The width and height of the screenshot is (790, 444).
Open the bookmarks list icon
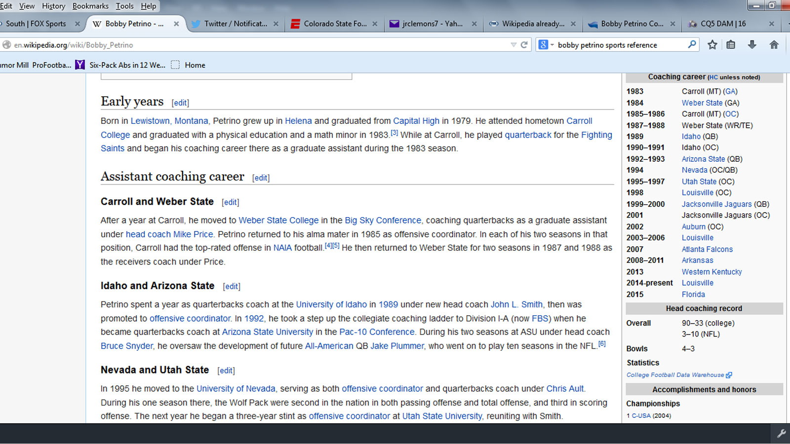click(731, 45)
